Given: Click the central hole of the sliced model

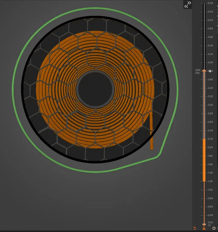Looking at the screenshot, I should tap(95, 89).
